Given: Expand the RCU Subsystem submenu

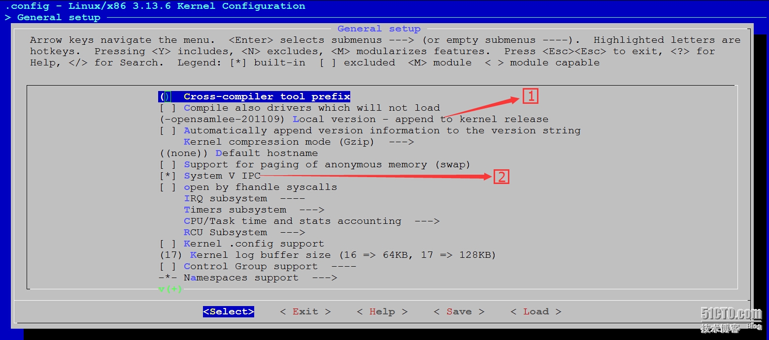Looking at the screenshot, I should tap(244, 232).
